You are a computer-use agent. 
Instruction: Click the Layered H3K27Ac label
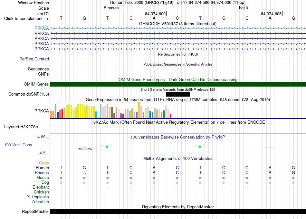21,127
